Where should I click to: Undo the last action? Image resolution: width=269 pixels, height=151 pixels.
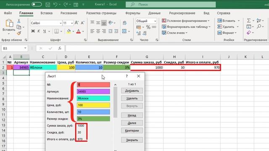[55, 5]
